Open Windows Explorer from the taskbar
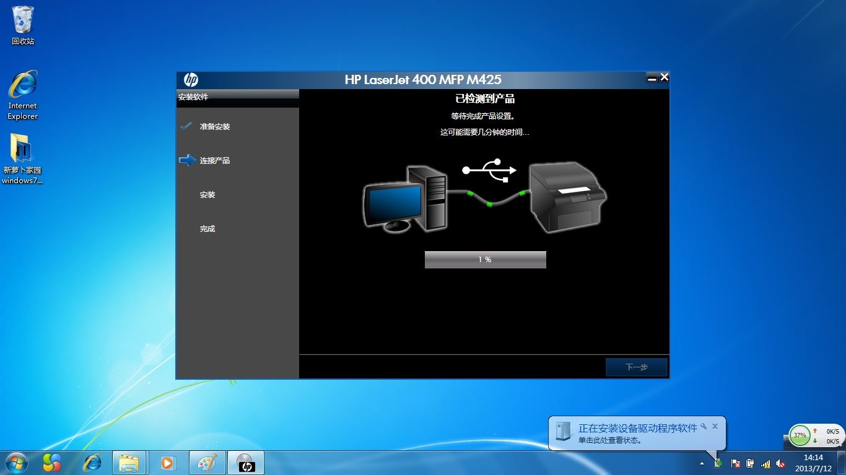This screenshot has width=846, height=475. coord(129,463)
